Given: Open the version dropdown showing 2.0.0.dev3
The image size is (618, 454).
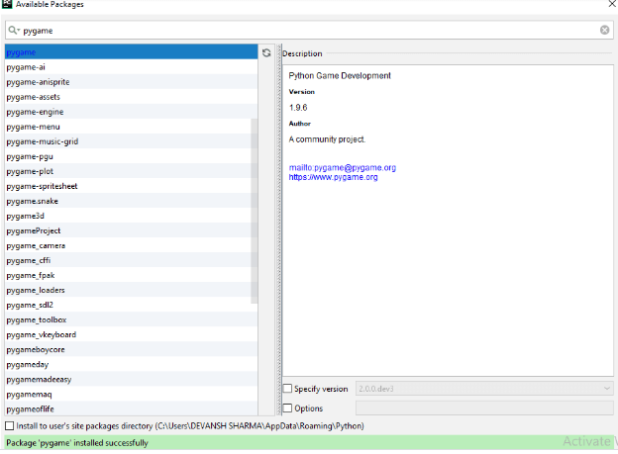Looking at the screenshot, I should click(484, 389).
